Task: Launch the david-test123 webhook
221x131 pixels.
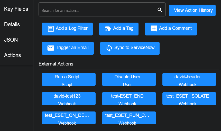Action: click(68, 99)
